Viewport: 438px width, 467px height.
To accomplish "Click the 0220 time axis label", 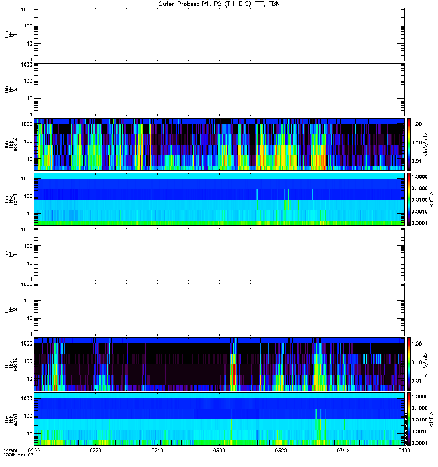I will coord(95,451).
